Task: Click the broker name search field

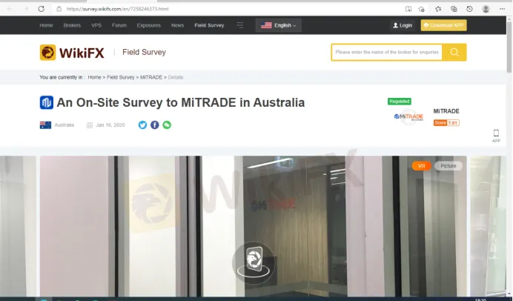Action: [387, 53]
